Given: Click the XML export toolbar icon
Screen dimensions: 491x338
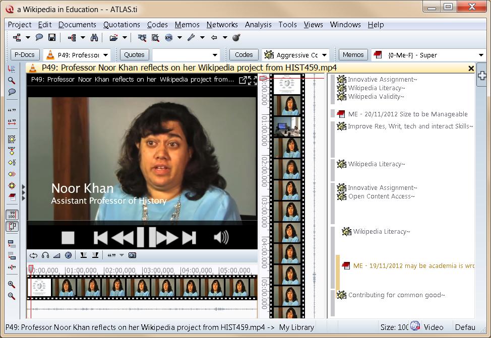Looking at the screenshot, I should (x=169, y=38).
